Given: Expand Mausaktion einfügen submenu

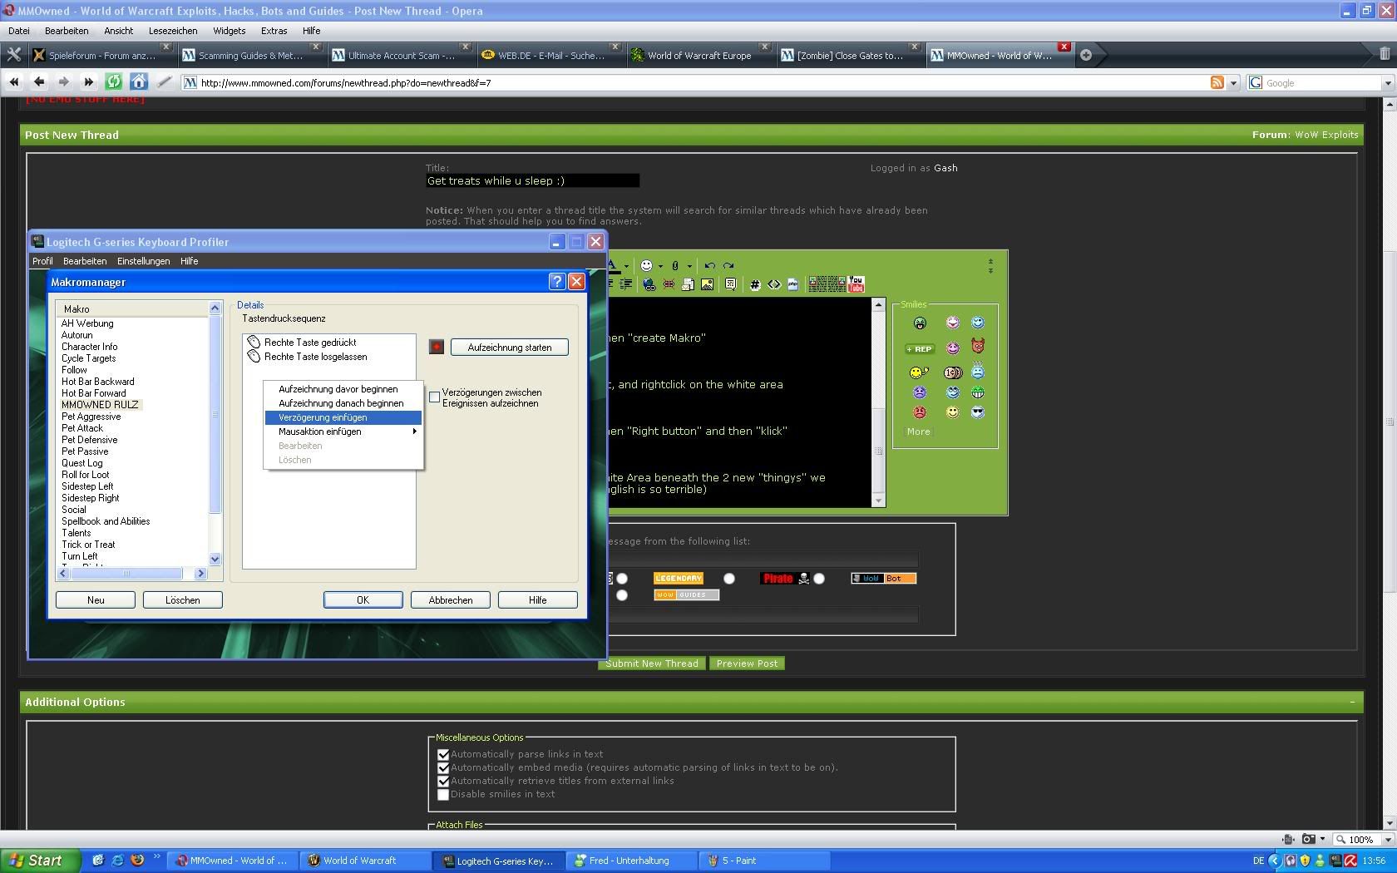Looking at the screenshot, I should [x=343, y=432].
